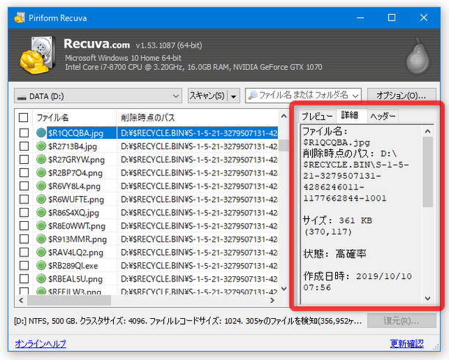Click the スキャン(S) button
Screen dimensions: 449x360
(208, 96)
